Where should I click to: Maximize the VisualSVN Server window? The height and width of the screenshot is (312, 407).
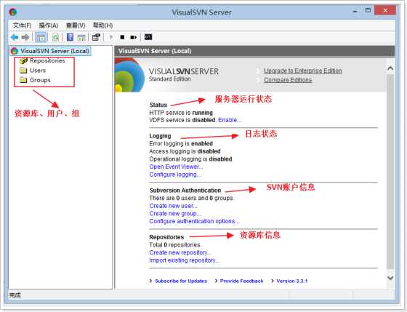coord(368,11)
